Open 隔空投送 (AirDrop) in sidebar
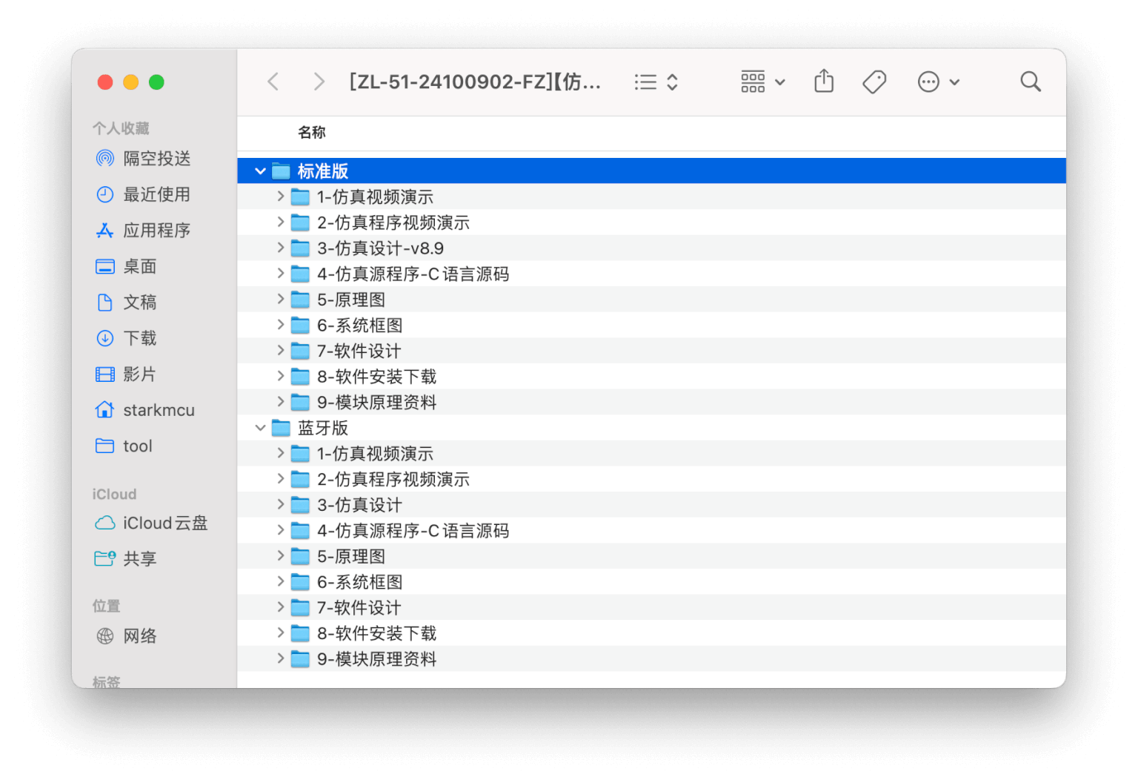 click(x=144, y=158)
